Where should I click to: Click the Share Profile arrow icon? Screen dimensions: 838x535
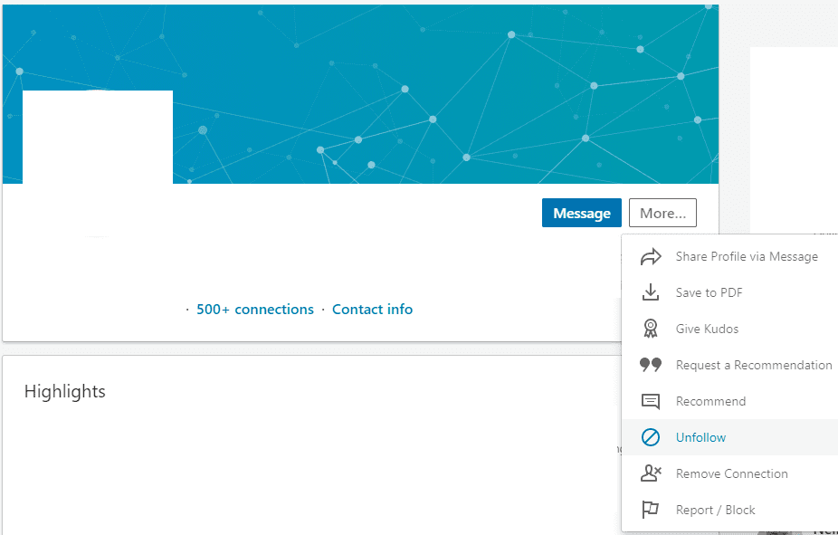[651, 256]
